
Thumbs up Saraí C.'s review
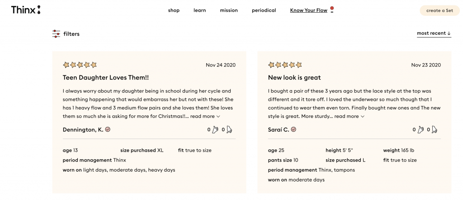coord(420,130)
